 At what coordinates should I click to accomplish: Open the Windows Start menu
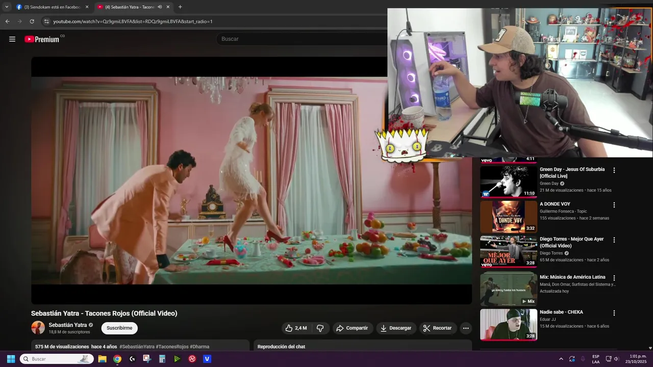point(11,359)
